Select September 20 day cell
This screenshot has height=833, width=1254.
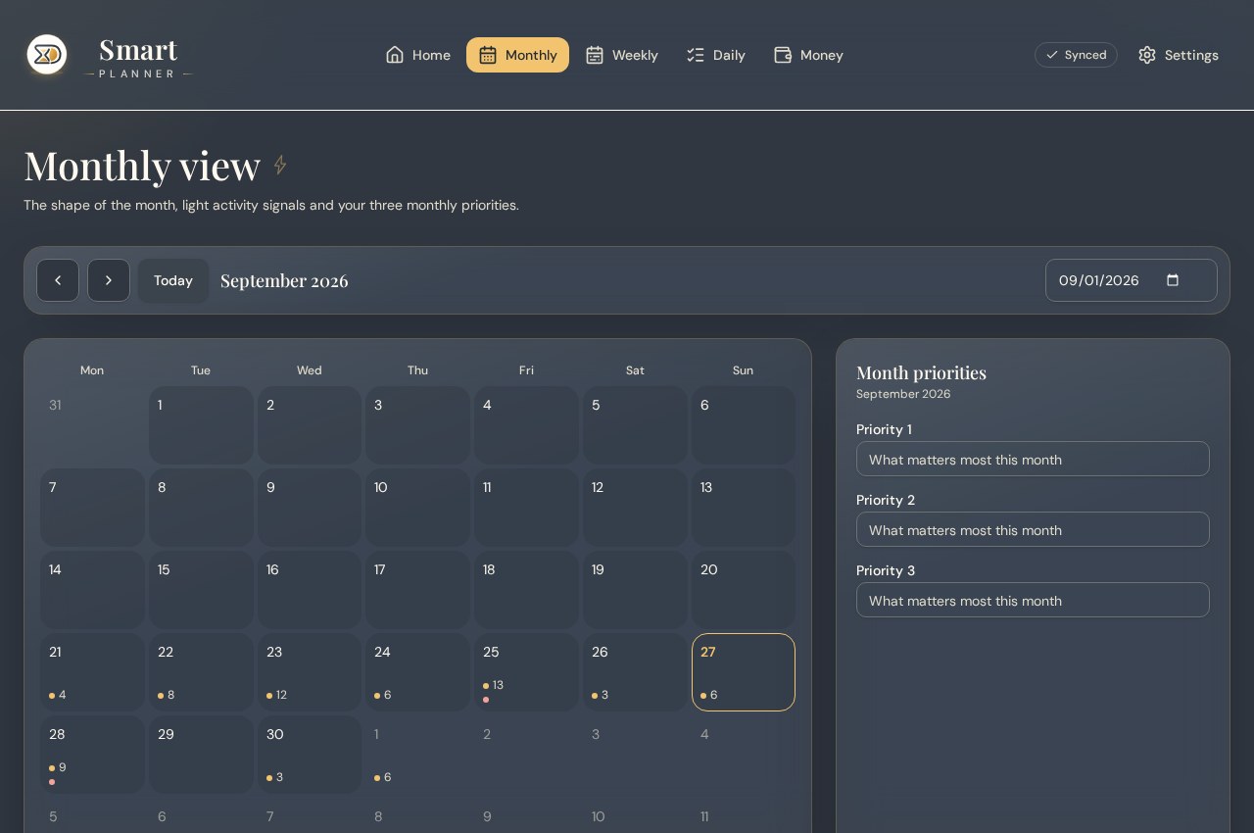pyautogui.click(x=744, y=590)
